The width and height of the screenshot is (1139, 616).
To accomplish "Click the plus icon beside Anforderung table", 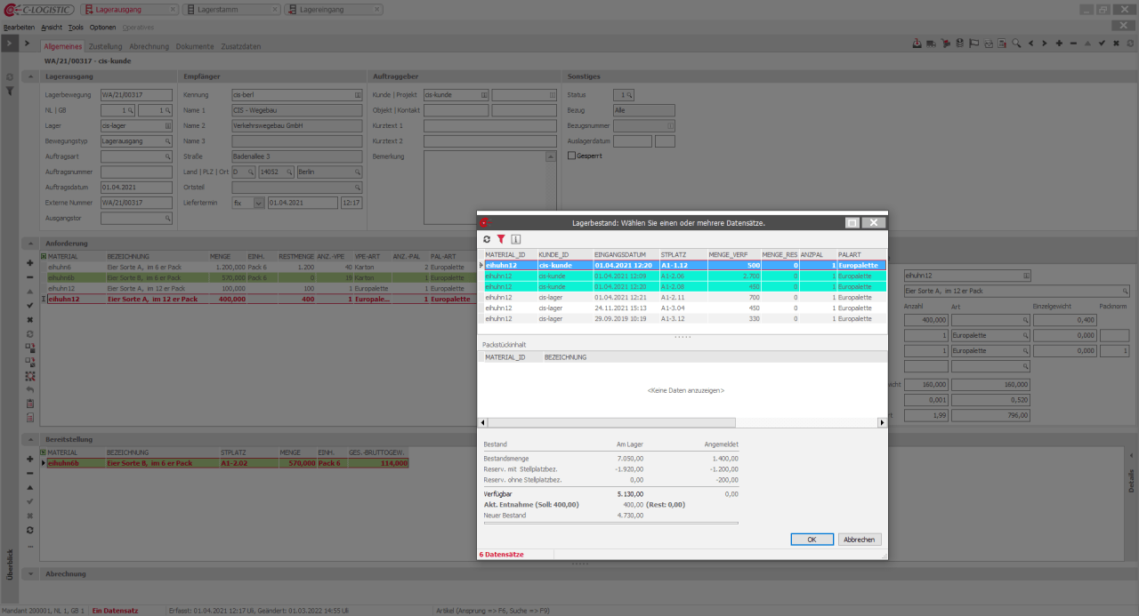I will tap(30, 263).
